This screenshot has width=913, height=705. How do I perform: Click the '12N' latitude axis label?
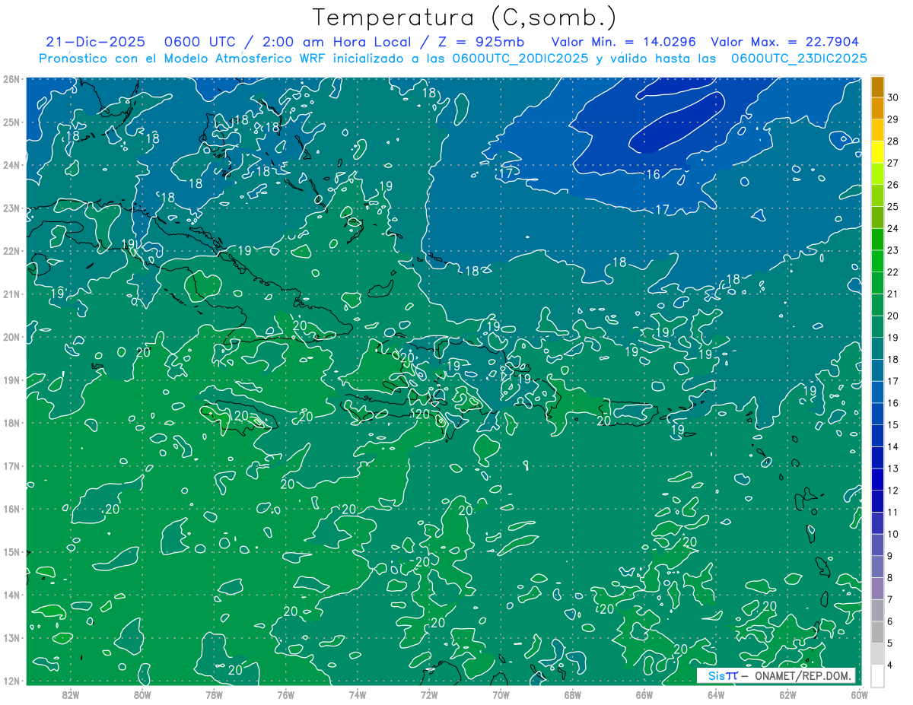11,681
